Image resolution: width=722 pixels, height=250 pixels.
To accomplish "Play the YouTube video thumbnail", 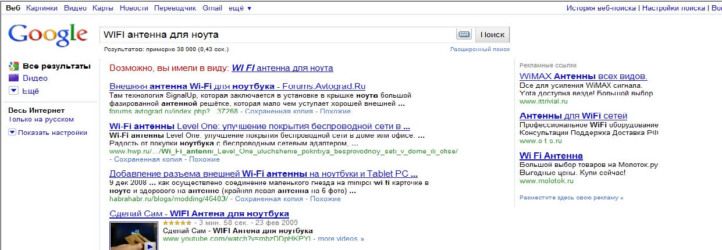I will [133, 235].
